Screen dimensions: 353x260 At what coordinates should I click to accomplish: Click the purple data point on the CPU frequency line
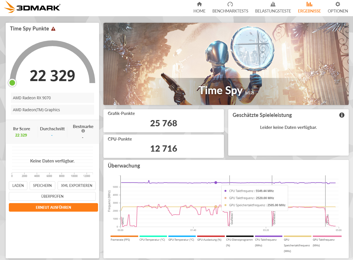(x=216, y=183)
